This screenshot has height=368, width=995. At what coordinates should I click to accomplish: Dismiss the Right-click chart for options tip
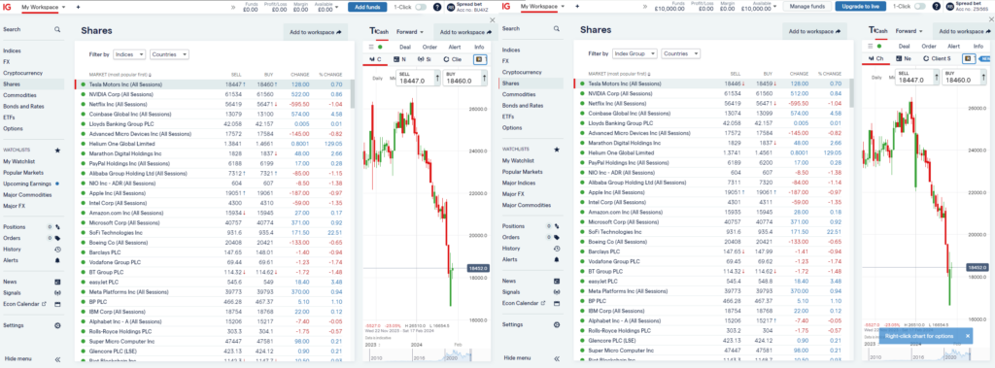coord(967,336)
